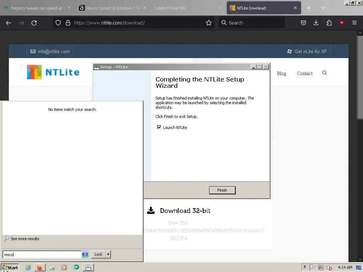Click the Action Center flag icon
Image resolution: width=363 pixels, height=272 pixels.
(312, 267)
